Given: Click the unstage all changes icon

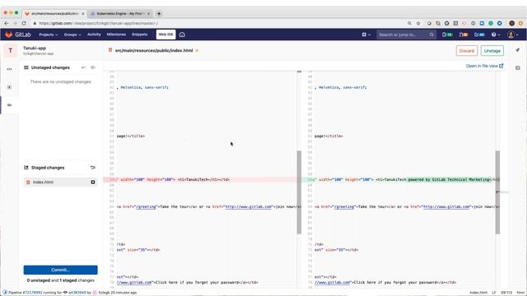Looking at the screenshot, I should [x=93, y=168].
